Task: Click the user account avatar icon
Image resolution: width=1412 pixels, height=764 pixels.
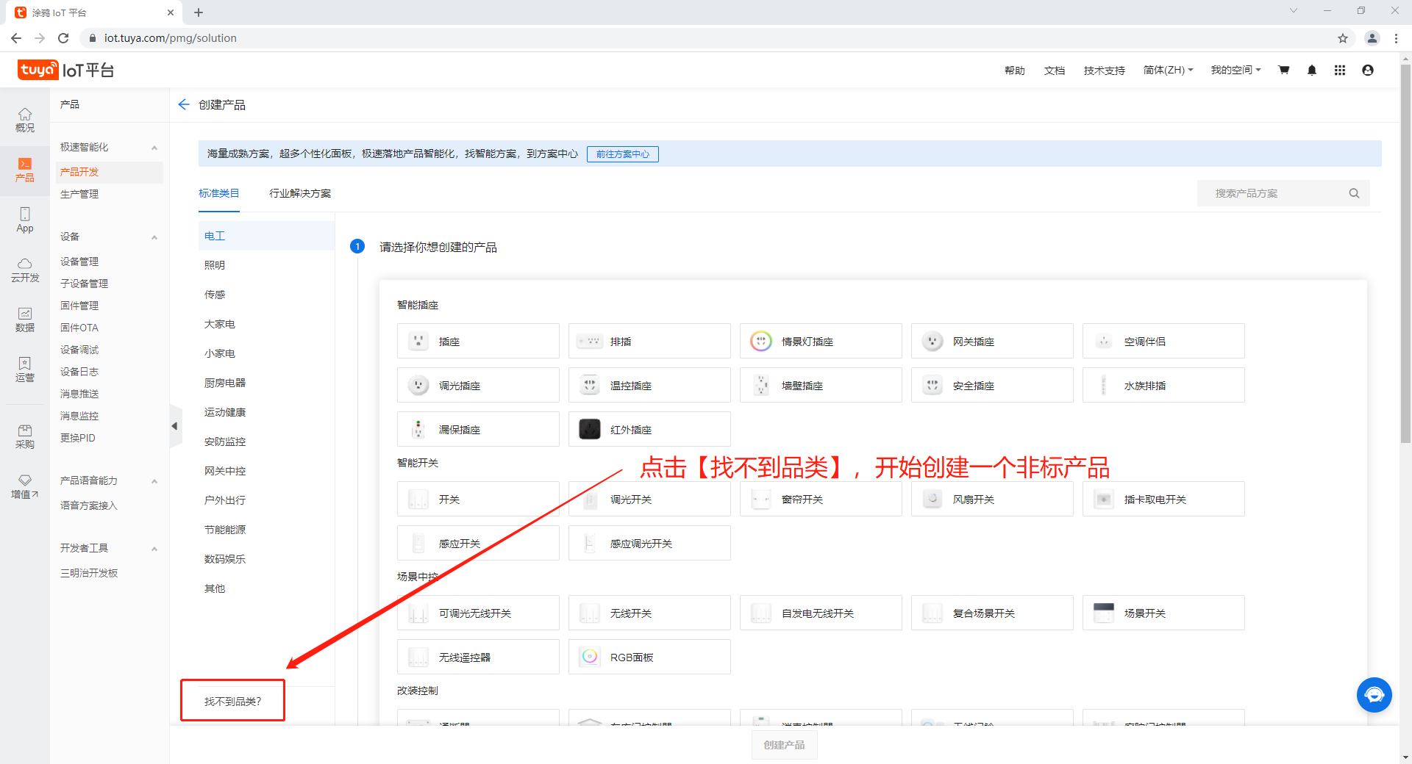Action: pos(1368,71)
